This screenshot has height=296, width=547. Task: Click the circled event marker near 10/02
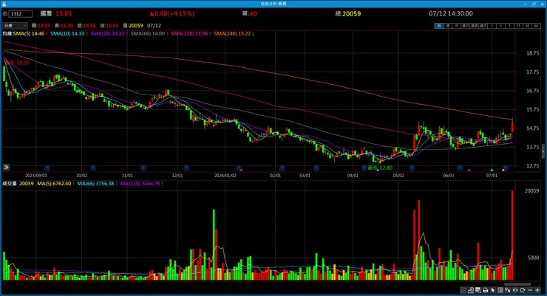pos(93,168)
